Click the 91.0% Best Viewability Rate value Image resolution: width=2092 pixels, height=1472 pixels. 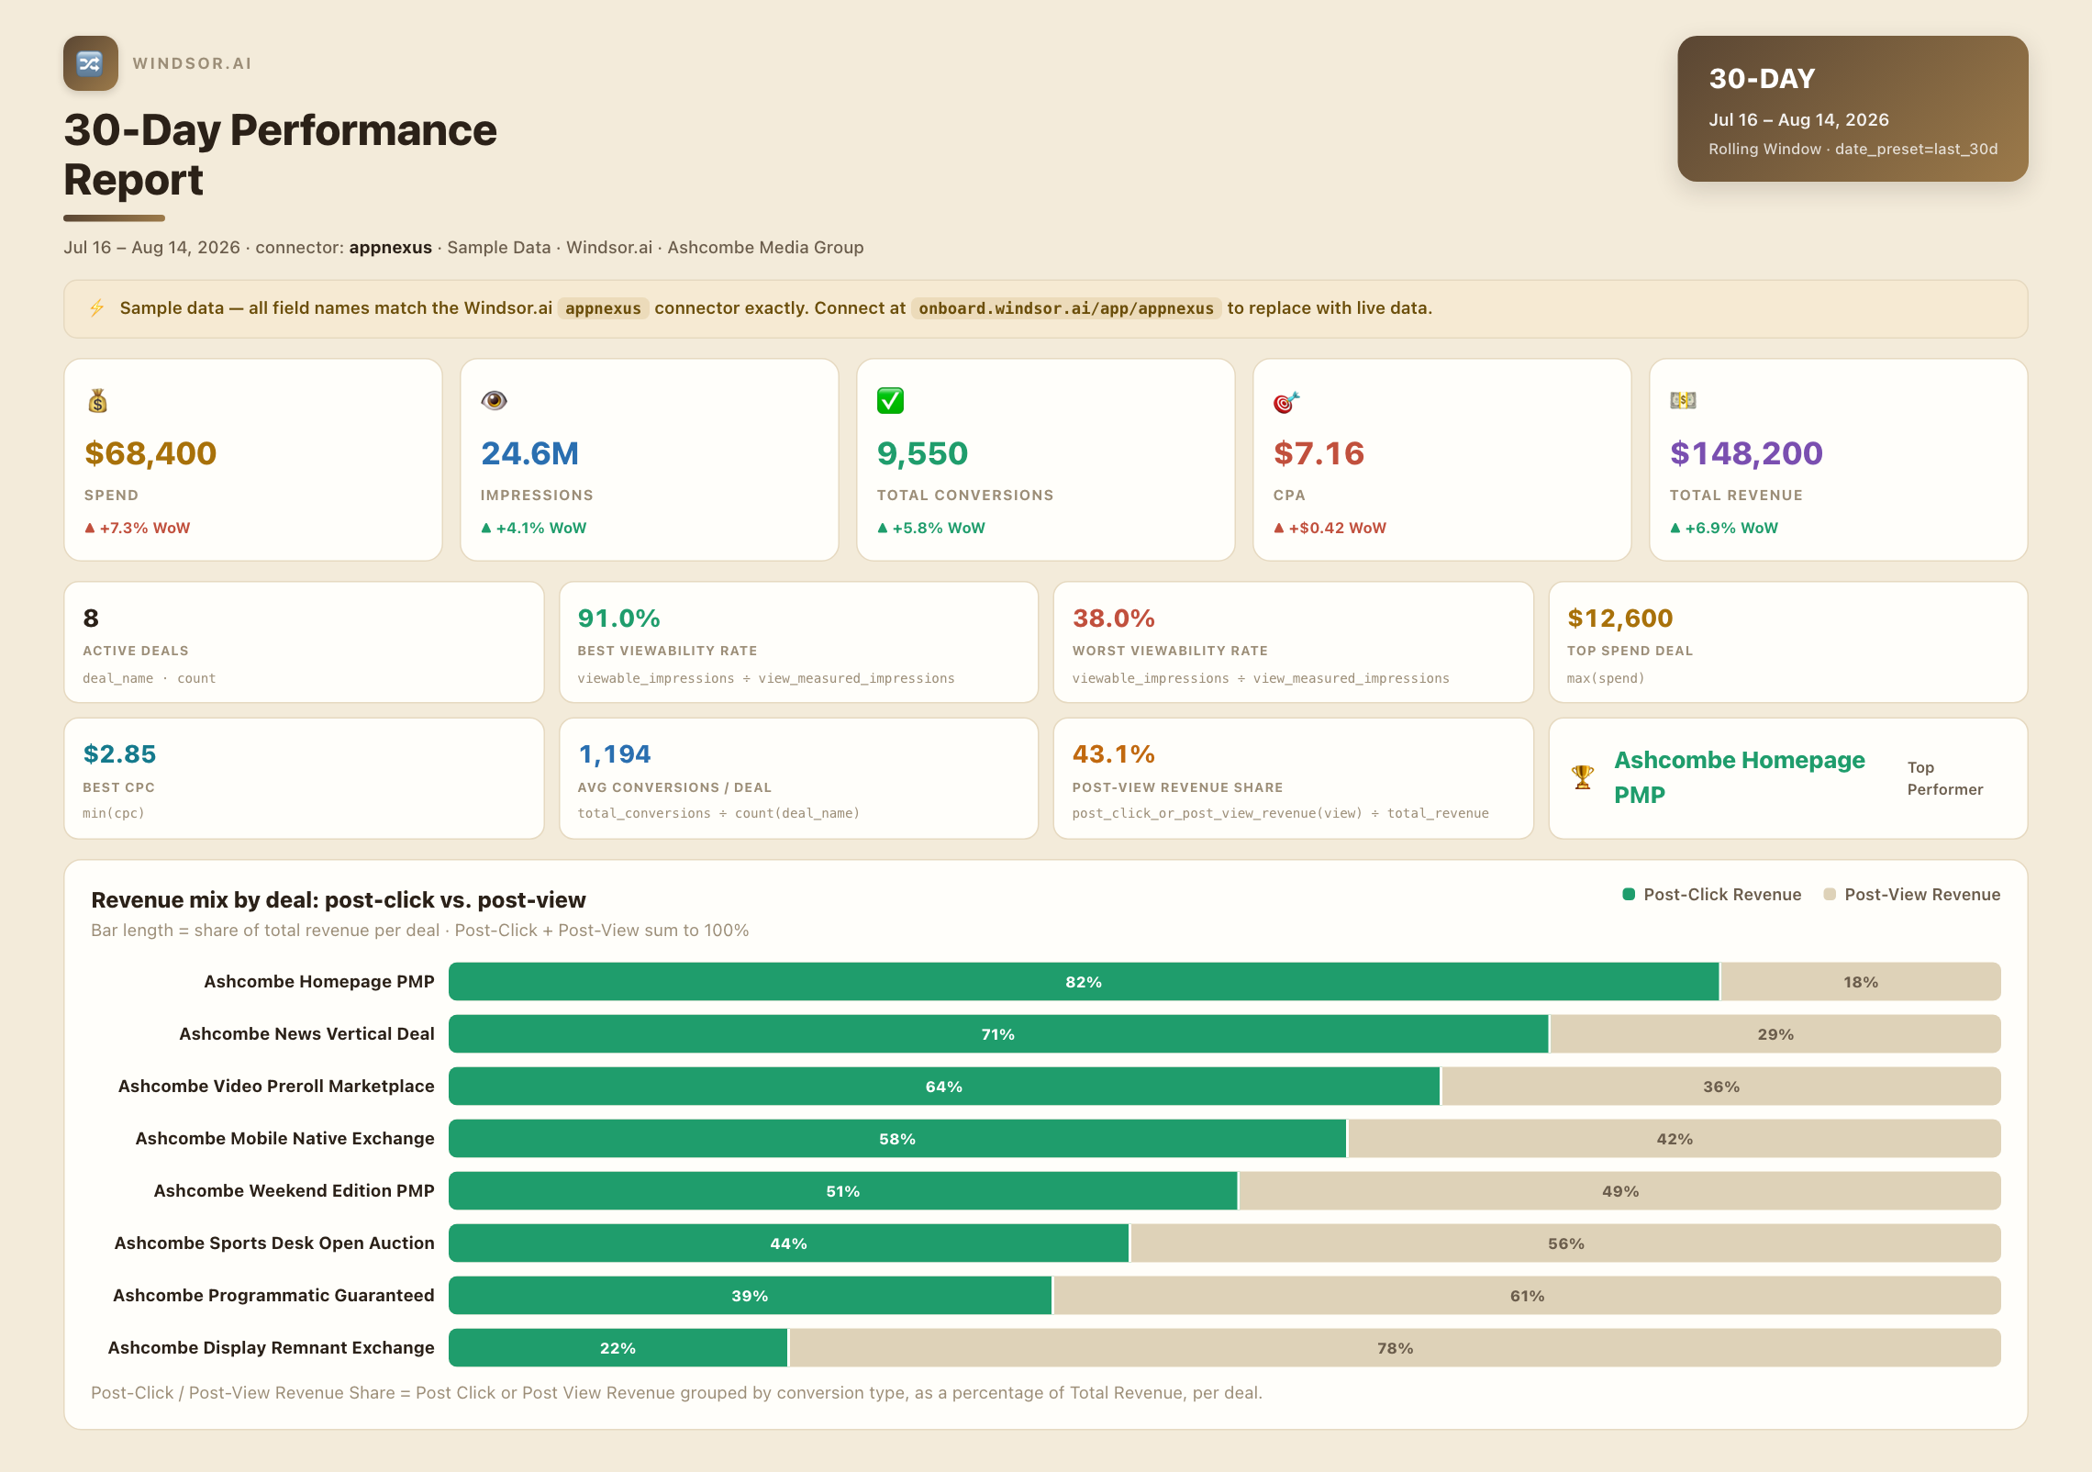point(618,619)
